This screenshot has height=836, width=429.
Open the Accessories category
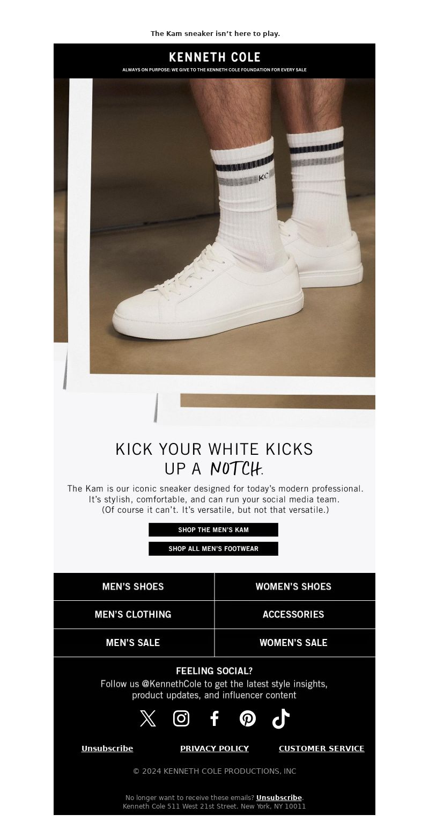pos(295,615)
